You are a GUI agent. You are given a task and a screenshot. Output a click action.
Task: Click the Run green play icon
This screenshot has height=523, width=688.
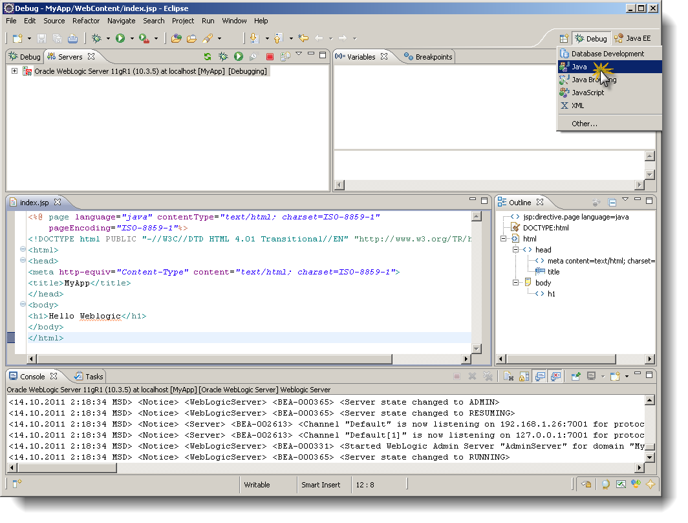pos(120,38)
